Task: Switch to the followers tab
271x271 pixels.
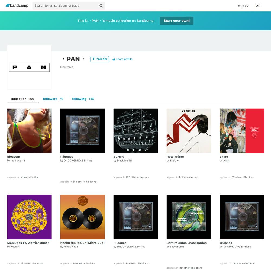Action: coord(53,99)
